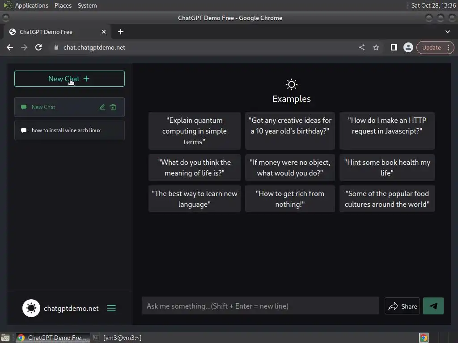Select 'If money were no object' example
The height and width of the screenshot is (343, 458).
point(290,168)
